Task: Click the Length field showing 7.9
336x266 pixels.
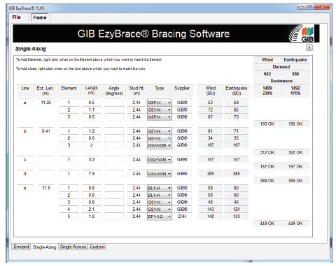Action: 92,174
